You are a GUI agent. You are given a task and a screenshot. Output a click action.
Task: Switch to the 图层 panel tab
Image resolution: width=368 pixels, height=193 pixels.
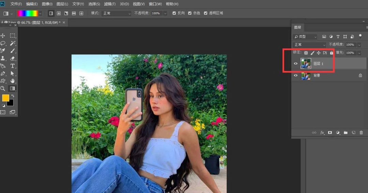tap(297, 28)
